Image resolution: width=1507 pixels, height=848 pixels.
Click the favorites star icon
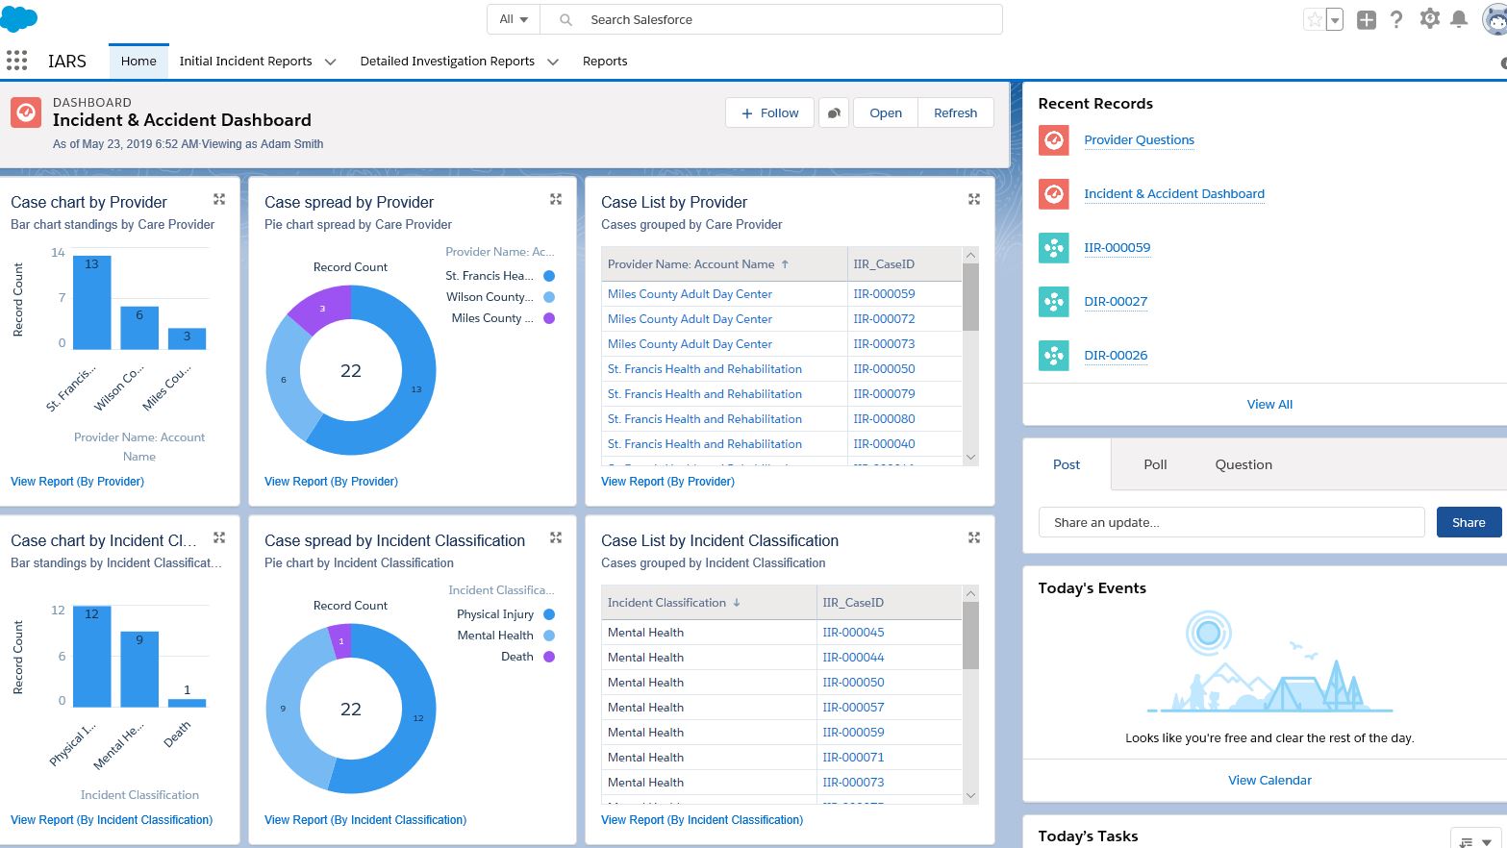[1314, 18]
